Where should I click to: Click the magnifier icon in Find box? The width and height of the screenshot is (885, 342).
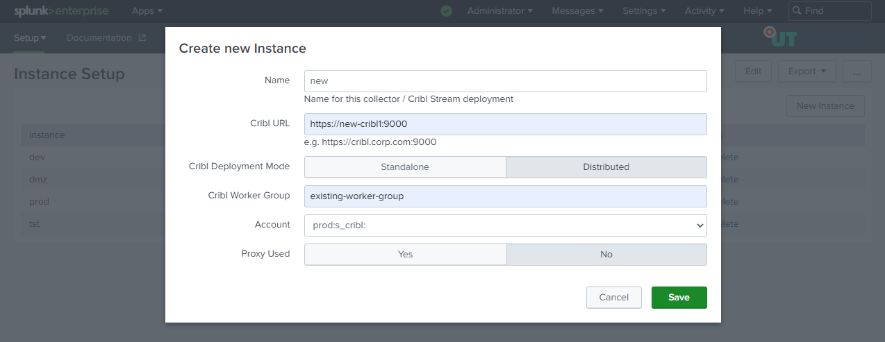click(797, 11)
